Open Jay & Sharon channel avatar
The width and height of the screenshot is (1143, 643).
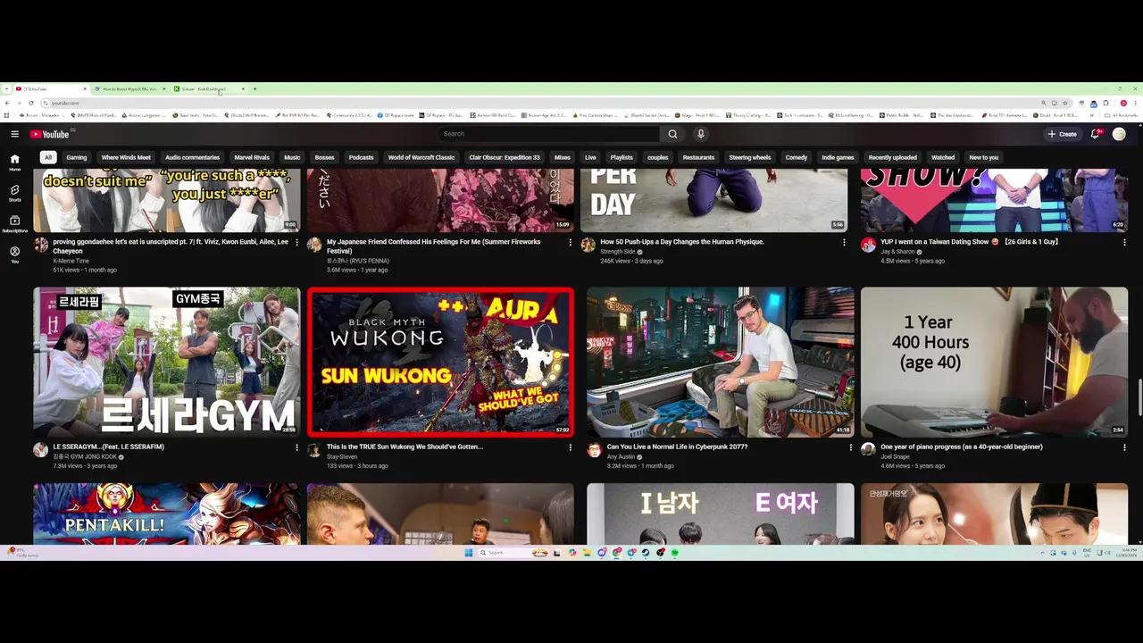(x=868, y=245)
